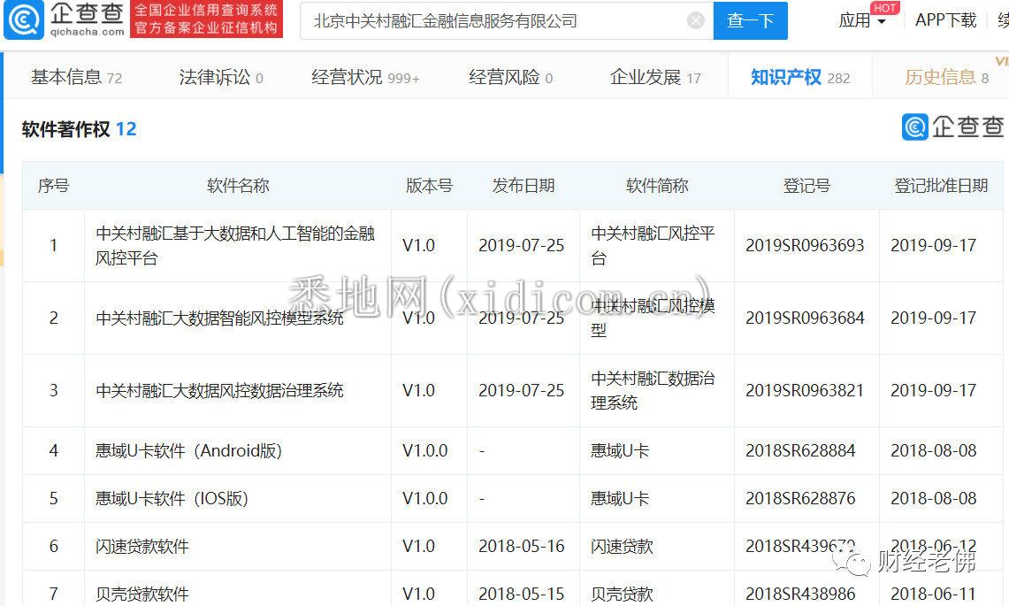Click the 序号 column header
This screenshot has height=606, width=1009.
tap(53, 186)
